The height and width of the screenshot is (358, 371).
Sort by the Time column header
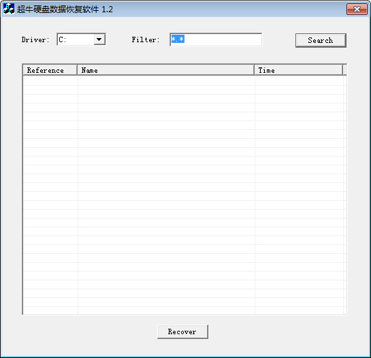point(298,70)
